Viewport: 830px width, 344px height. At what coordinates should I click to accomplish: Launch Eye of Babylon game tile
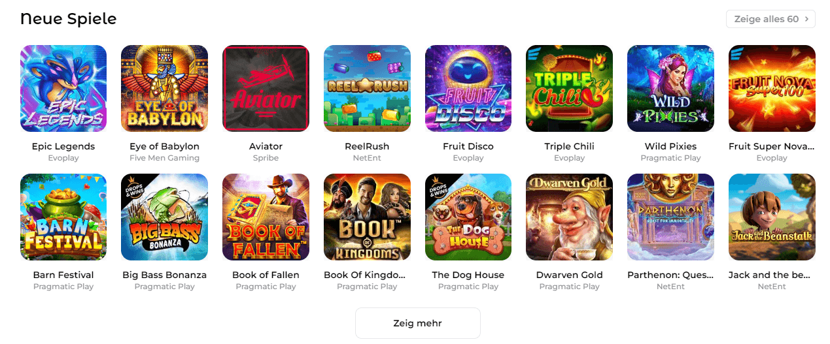coord(164,89)
